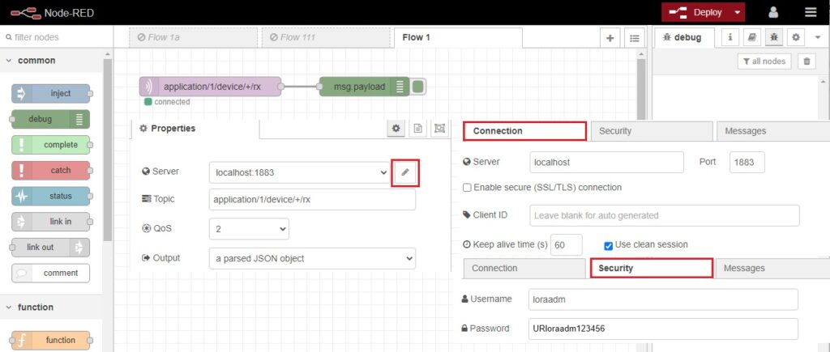Toggle the msg.payload debug node button
830x352 pixels.
tap(418, 87)
